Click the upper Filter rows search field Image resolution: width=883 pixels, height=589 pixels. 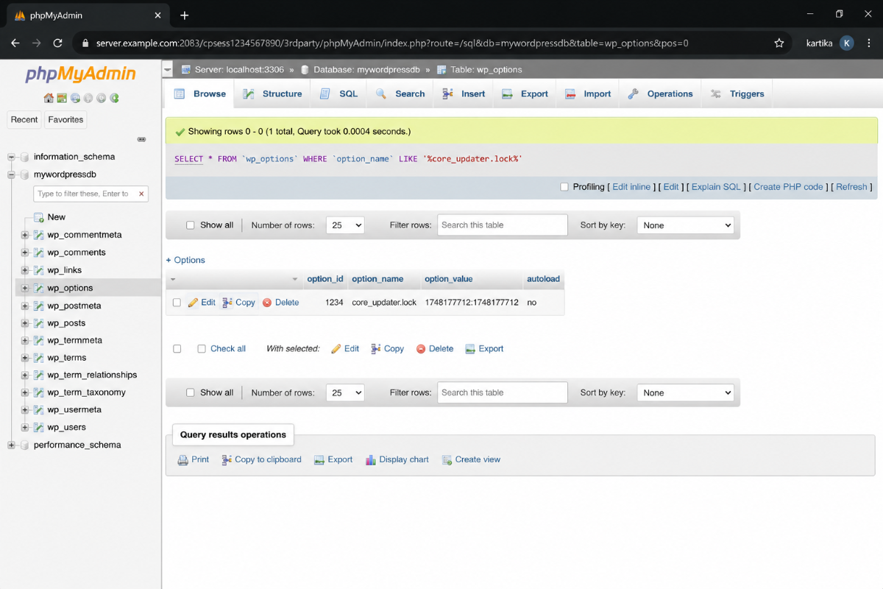pos(503,225)
